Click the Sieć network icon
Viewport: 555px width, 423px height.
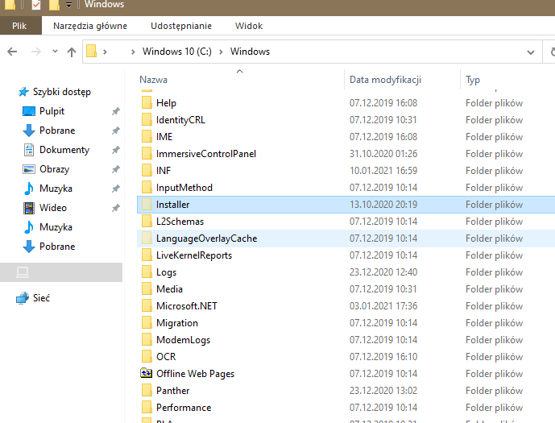point(23,298)
